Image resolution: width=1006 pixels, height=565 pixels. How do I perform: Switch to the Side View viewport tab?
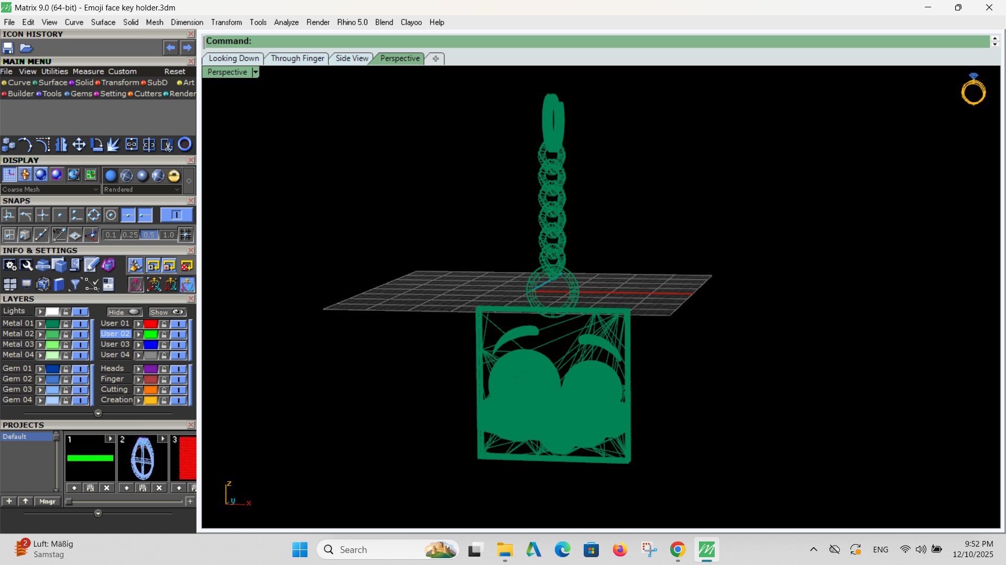point(352,58)
